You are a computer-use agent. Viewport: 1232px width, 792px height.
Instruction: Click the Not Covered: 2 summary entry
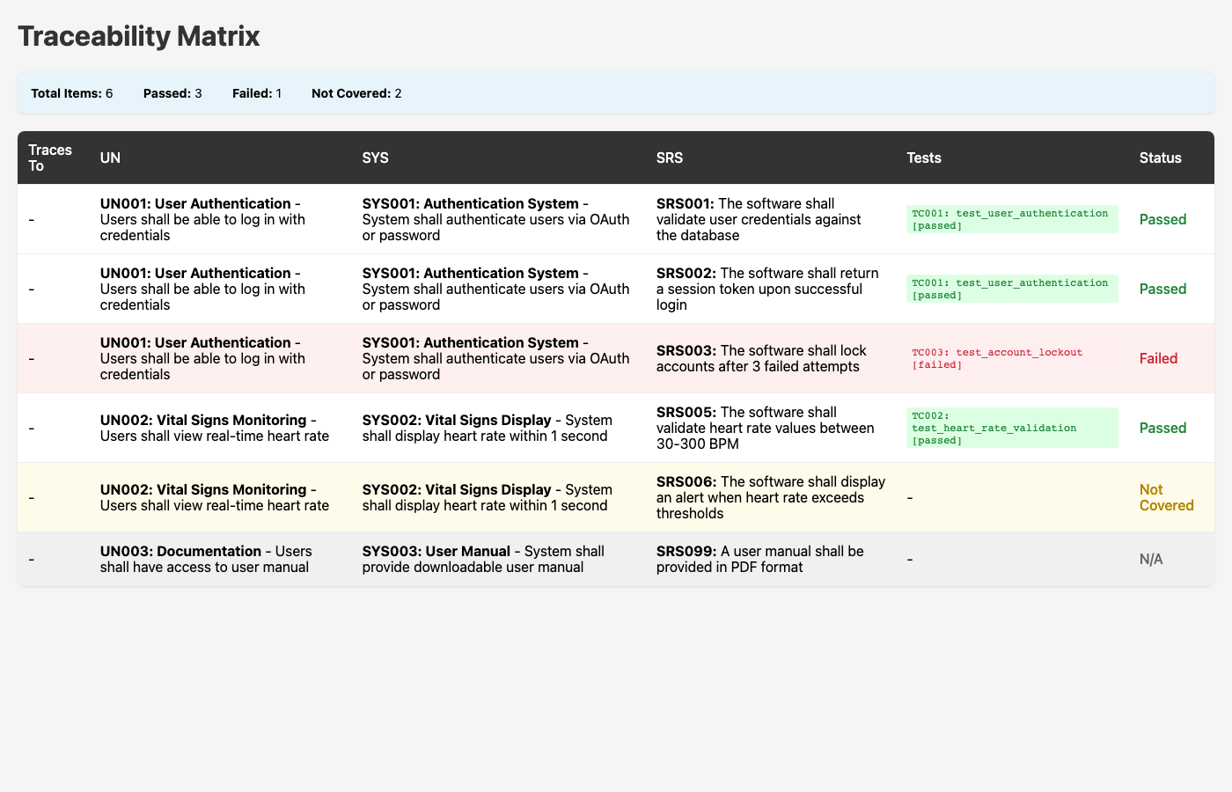tap(356, 93)
